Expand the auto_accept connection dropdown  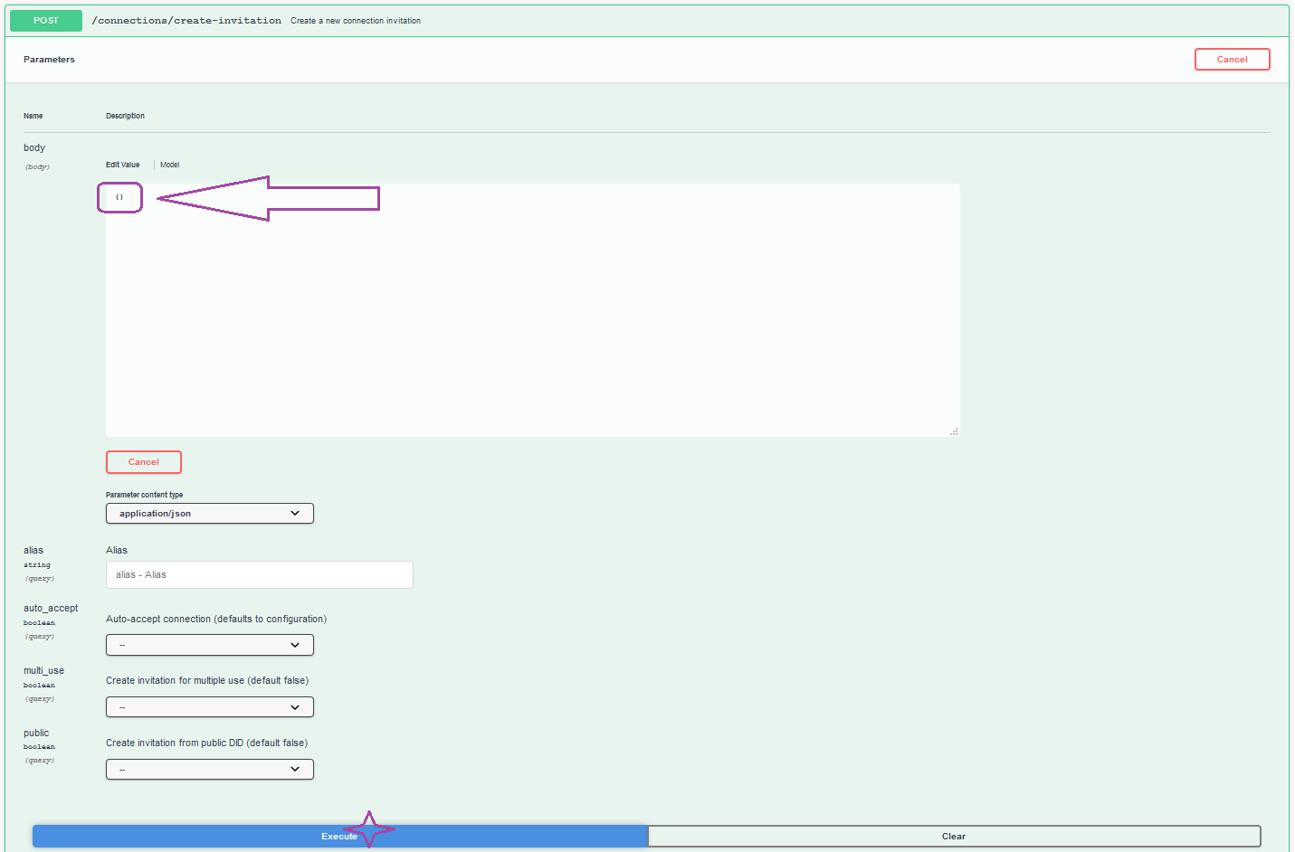(x=209, y=645)
